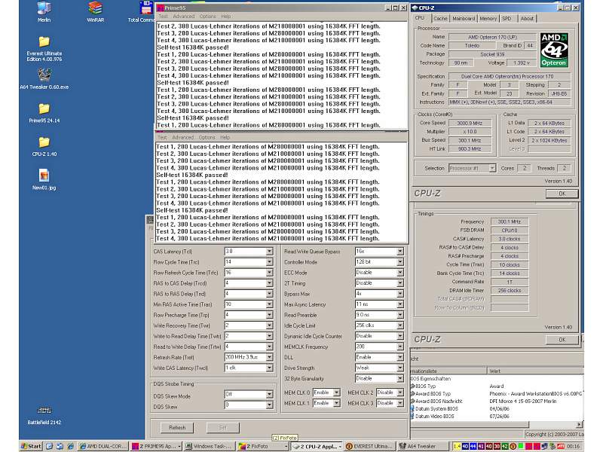Expand Row Cycle Time (Trc) dropdown
Viewport: 603px width, 452px height.
(x=269, y=262)
